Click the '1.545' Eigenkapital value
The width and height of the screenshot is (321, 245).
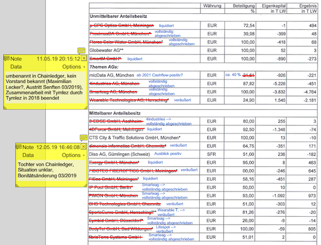[280, 100]
